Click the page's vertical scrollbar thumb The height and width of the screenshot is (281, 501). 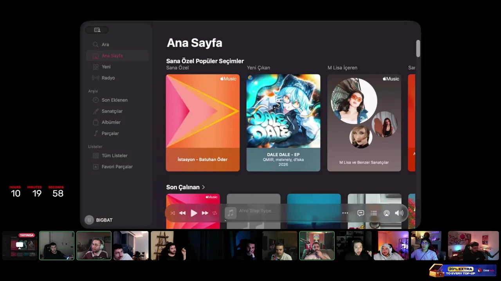[418, 48]
